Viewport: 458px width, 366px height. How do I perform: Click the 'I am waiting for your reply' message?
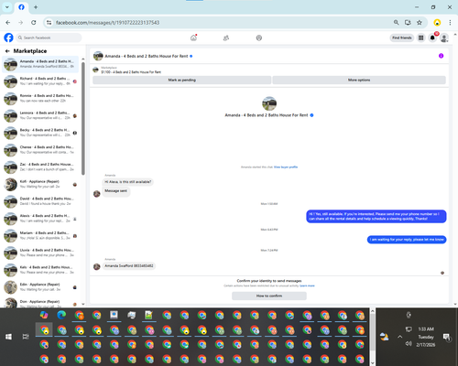[x=407, y=240]
